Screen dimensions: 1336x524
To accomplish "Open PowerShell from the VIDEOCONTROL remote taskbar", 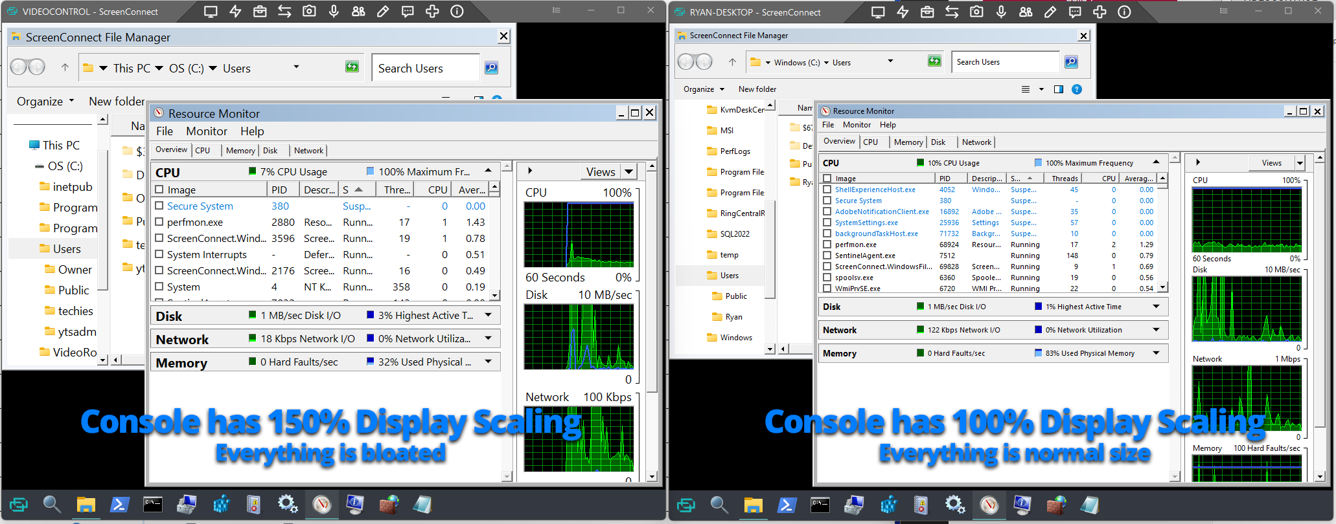I will (x=119, y=505).
